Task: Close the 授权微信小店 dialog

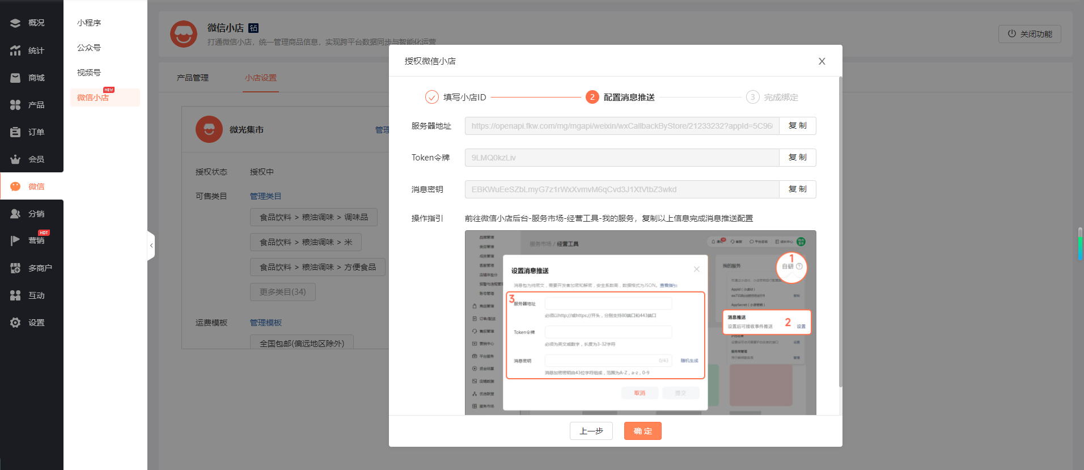Action: (x=822, y=61)
